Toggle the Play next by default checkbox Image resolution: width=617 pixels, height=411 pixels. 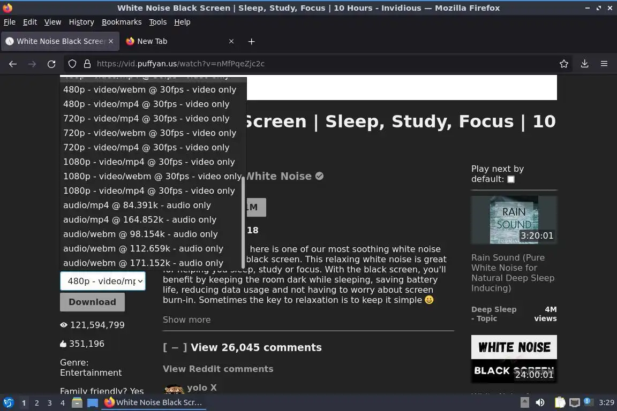tap(511, 179)
